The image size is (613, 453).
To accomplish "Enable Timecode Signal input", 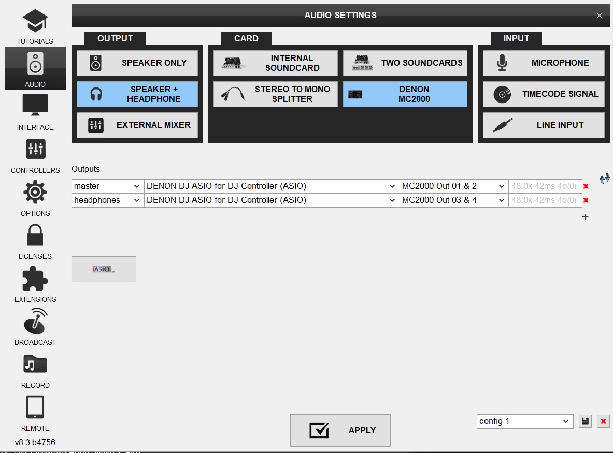I will pos(544,94).
